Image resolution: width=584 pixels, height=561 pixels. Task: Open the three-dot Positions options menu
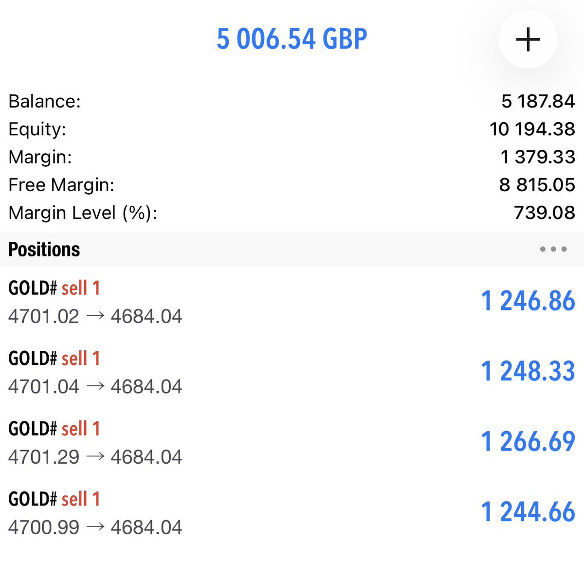(553, 249)
